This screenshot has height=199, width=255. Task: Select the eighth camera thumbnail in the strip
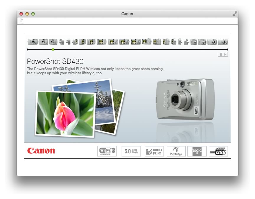pos(91,42)
